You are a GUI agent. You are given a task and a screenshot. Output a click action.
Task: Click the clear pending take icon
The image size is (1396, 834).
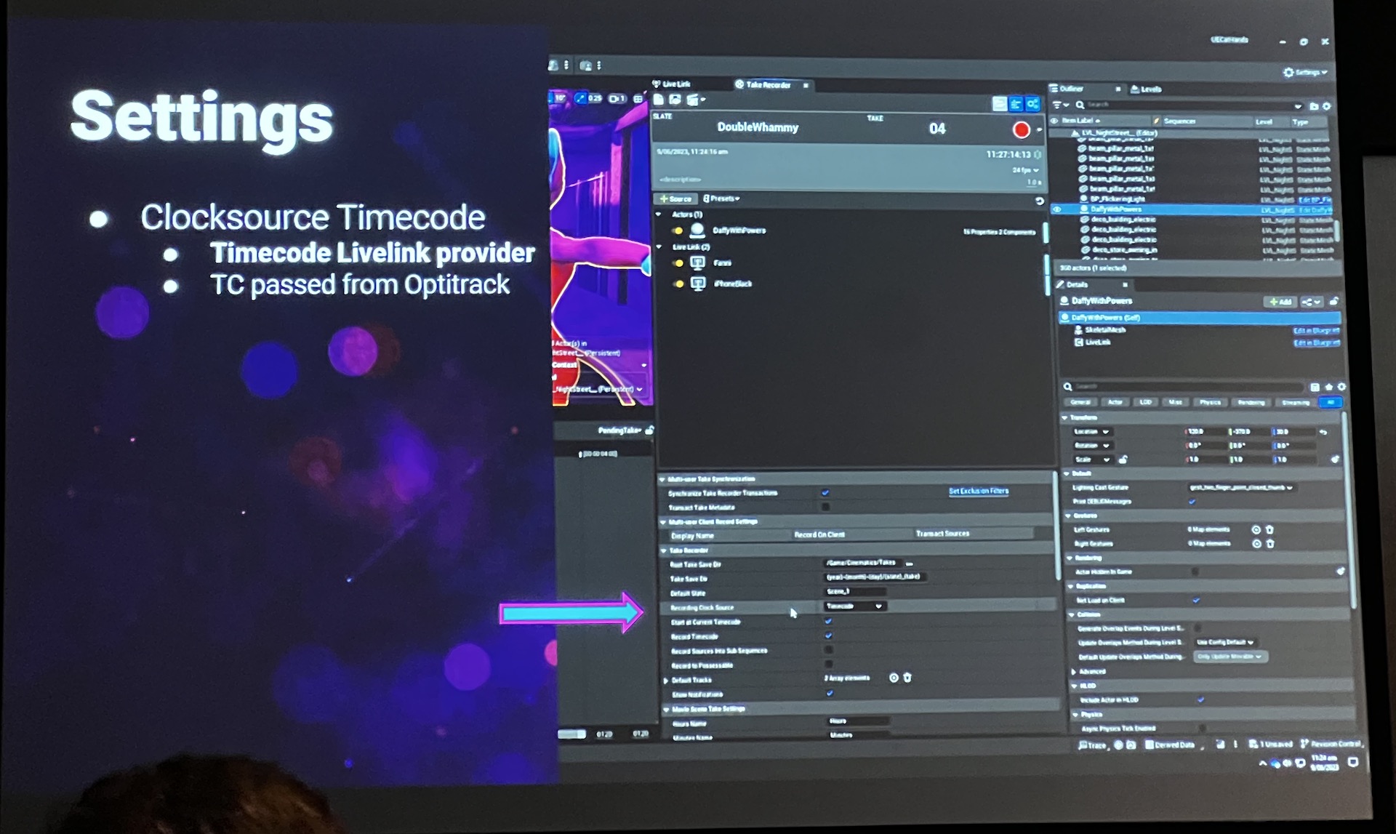(x=659, y=100)
